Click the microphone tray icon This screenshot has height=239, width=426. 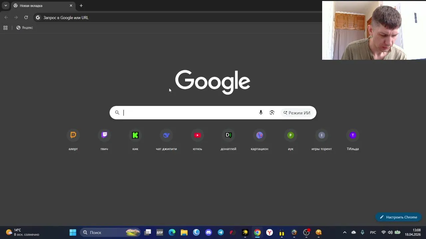pyautogui.click(x=362, y=232)
